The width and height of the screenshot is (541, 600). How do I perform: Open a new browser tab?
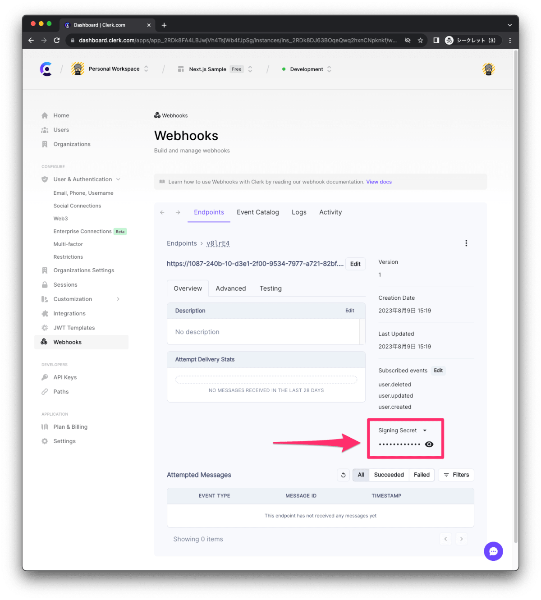pos(164,25)
